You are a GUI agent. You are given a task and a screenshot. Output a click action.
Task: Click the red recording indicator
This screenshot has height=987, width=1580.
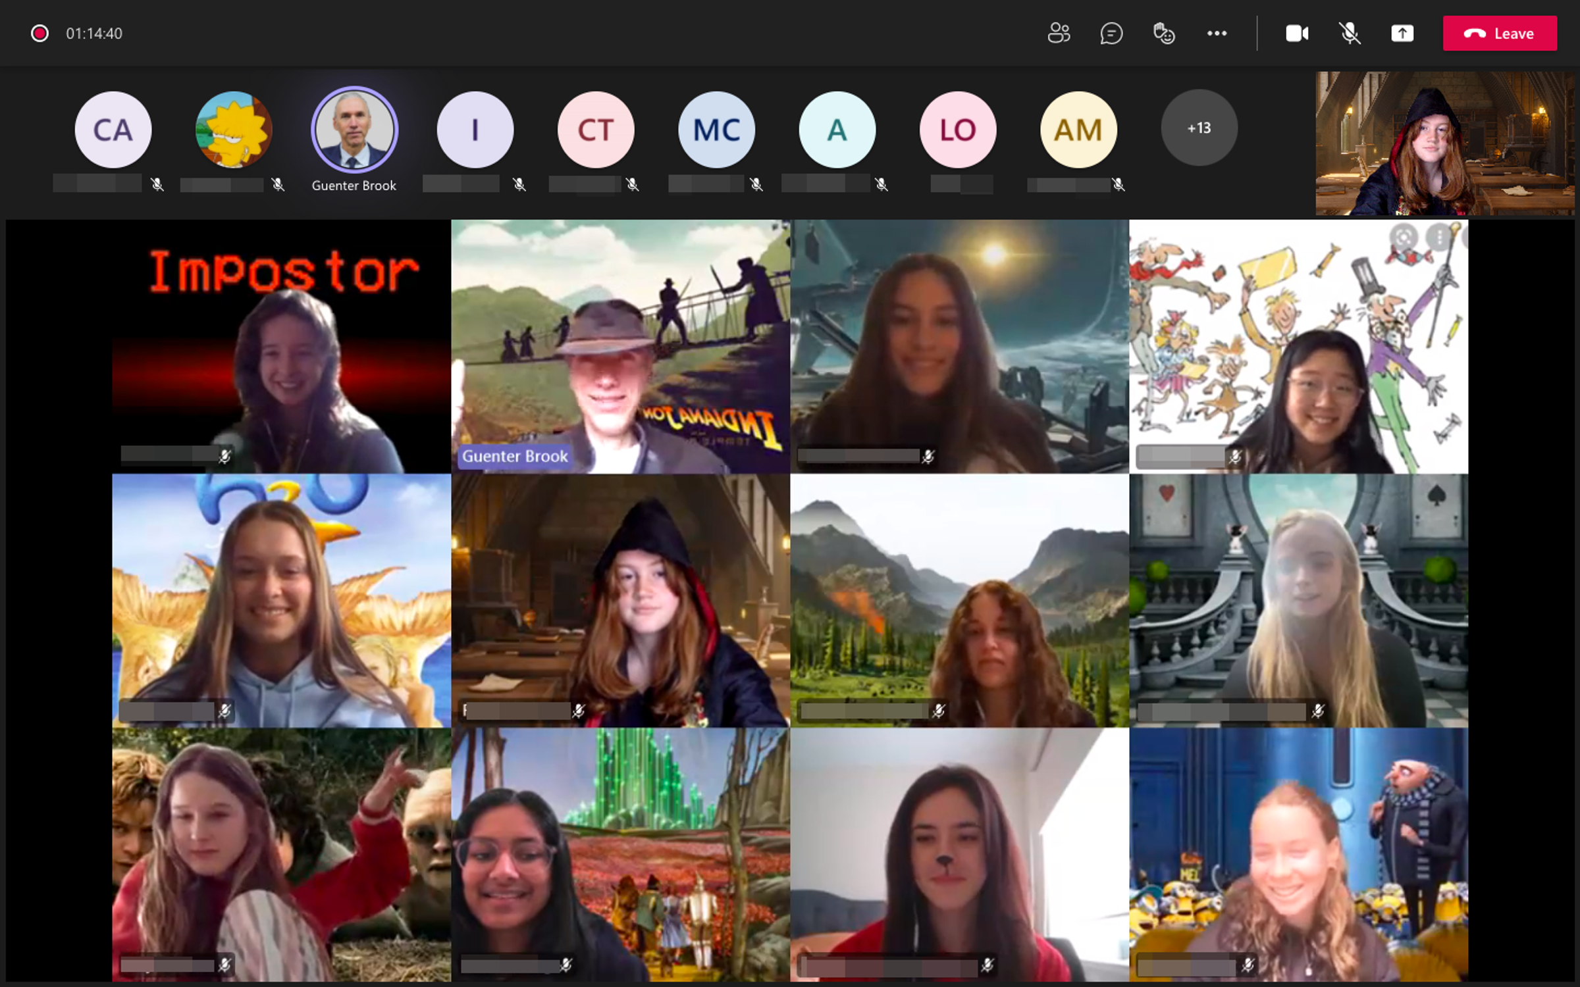pos(39,33)
